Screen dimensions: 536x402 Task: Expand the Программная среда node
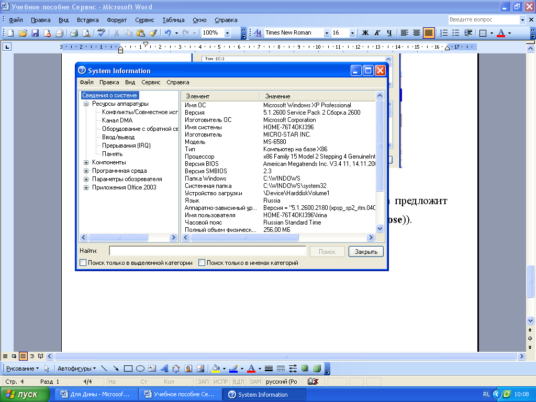pos(86,171)
